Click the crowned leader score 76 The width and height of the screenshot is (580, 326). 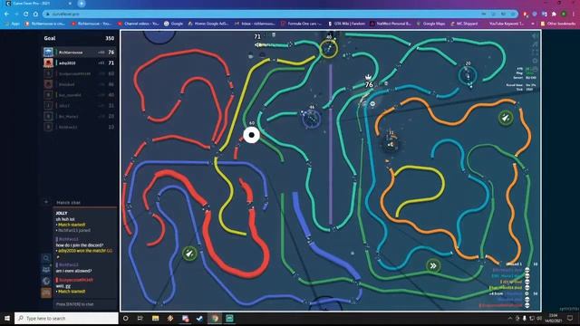(369, 84)
